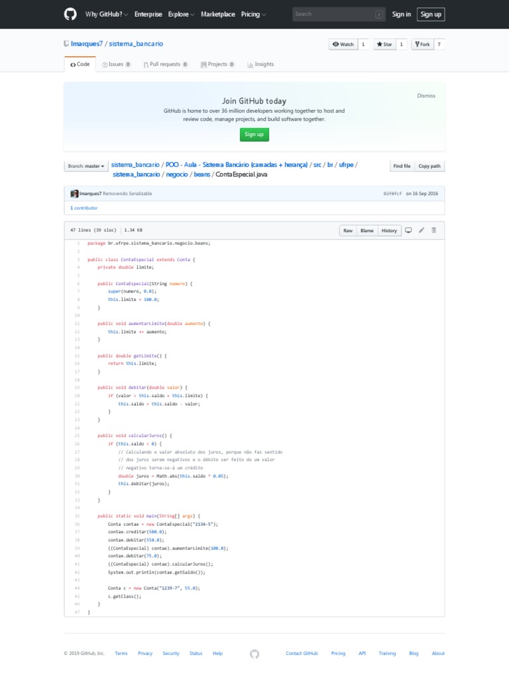Open API in the footer
The width and height of the screenshot is (509, 679).
click(363, 653)
